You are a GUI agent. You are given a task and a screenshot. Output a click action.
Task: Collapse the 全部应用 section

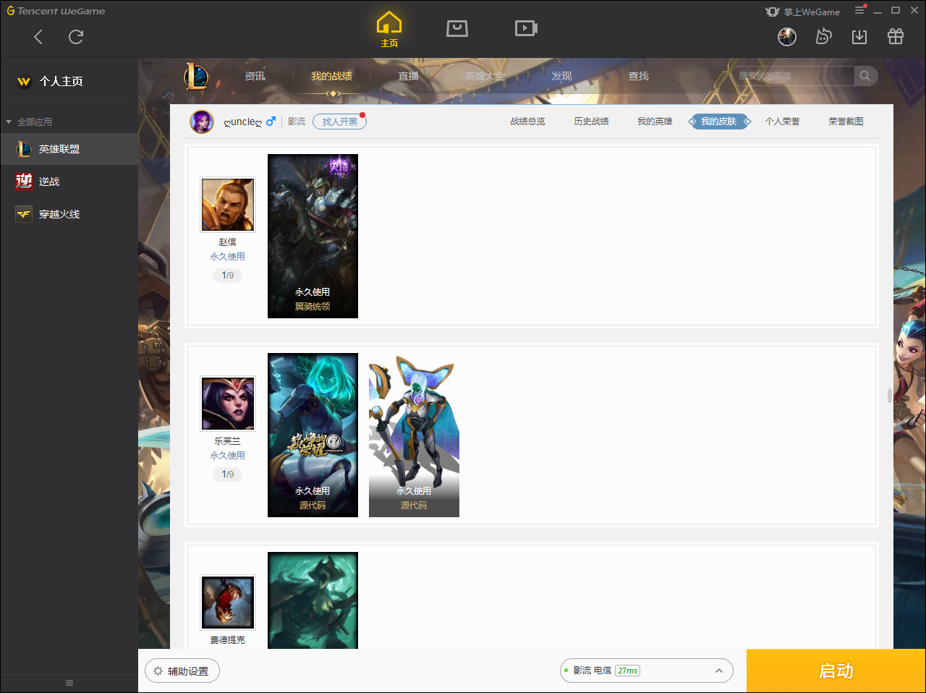pyautogui.click(x=29, y=122)
